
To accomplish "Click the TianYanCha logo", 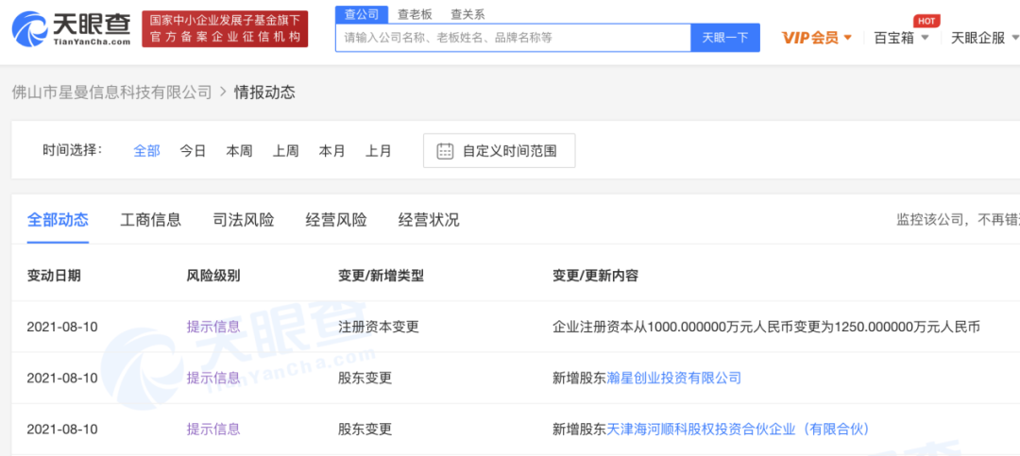I will [x=72, y=28].
